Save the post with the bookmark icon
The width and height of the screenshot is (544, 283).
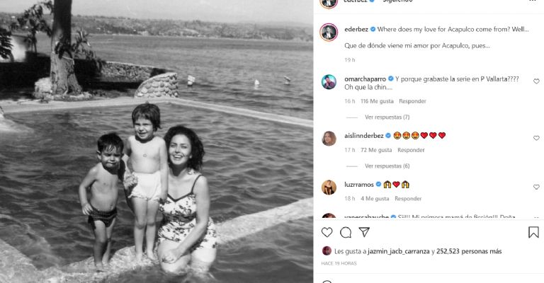click(x=533, y=232)
